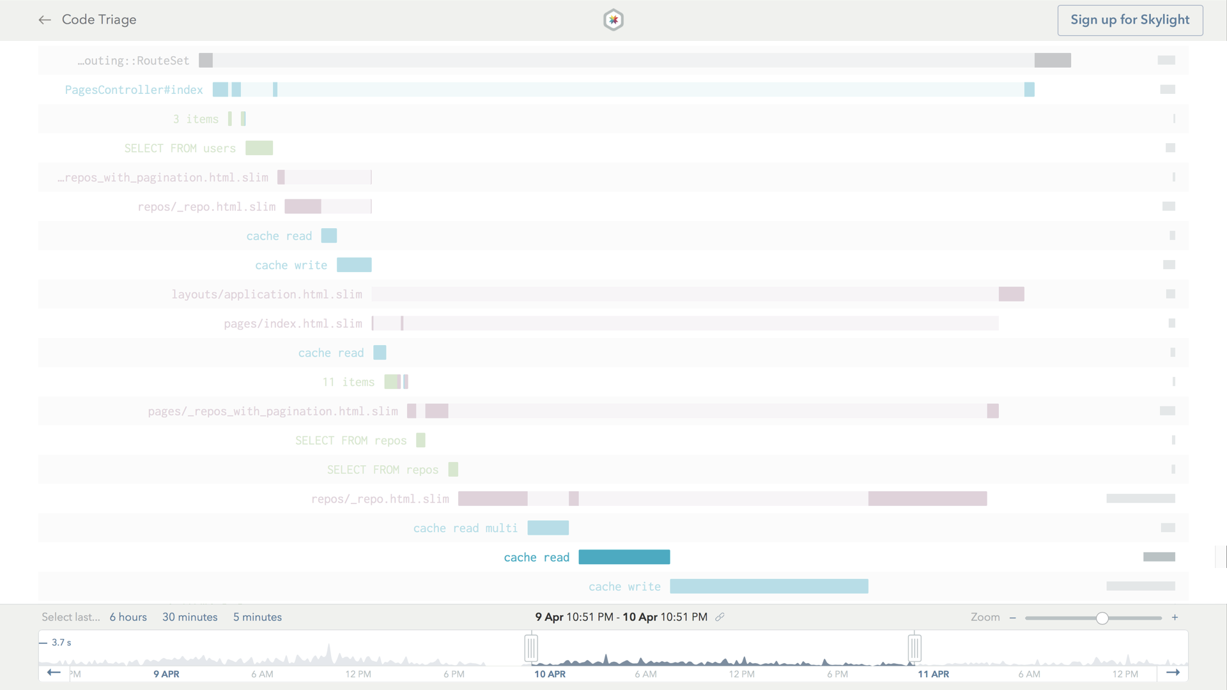
Task: Select the routing::RouteSet span
Action: (x=133, y=60)
